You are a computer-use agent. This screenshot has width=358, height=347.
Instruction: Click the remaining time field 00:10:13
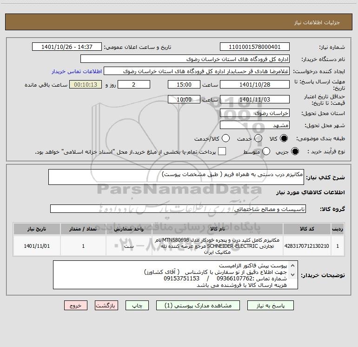[86, 84]
